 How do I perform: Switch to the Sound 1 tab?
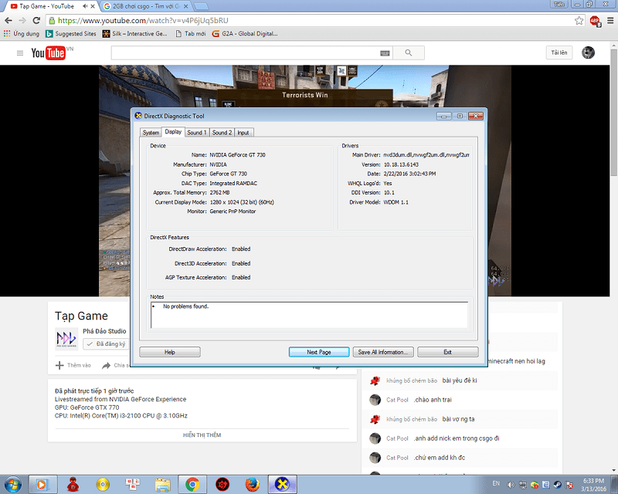point(197,132)
